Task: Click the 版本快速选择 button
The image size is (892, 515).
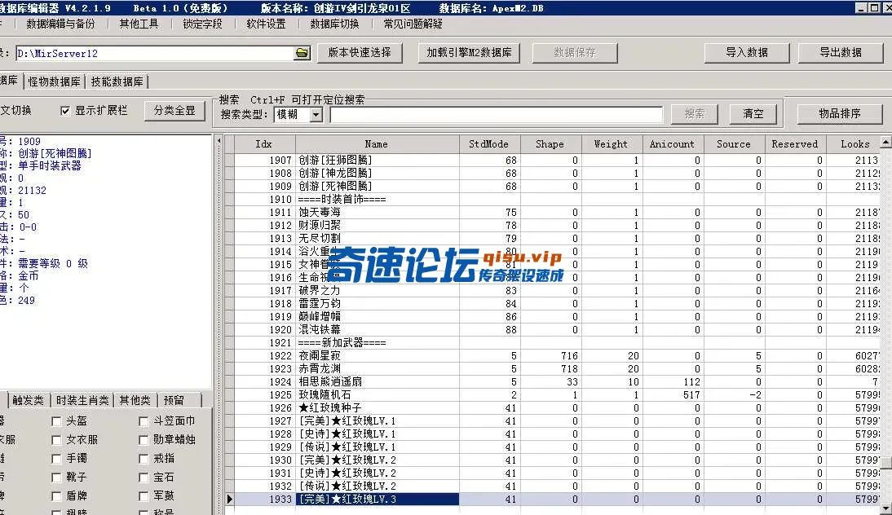Action: [360, 52]
